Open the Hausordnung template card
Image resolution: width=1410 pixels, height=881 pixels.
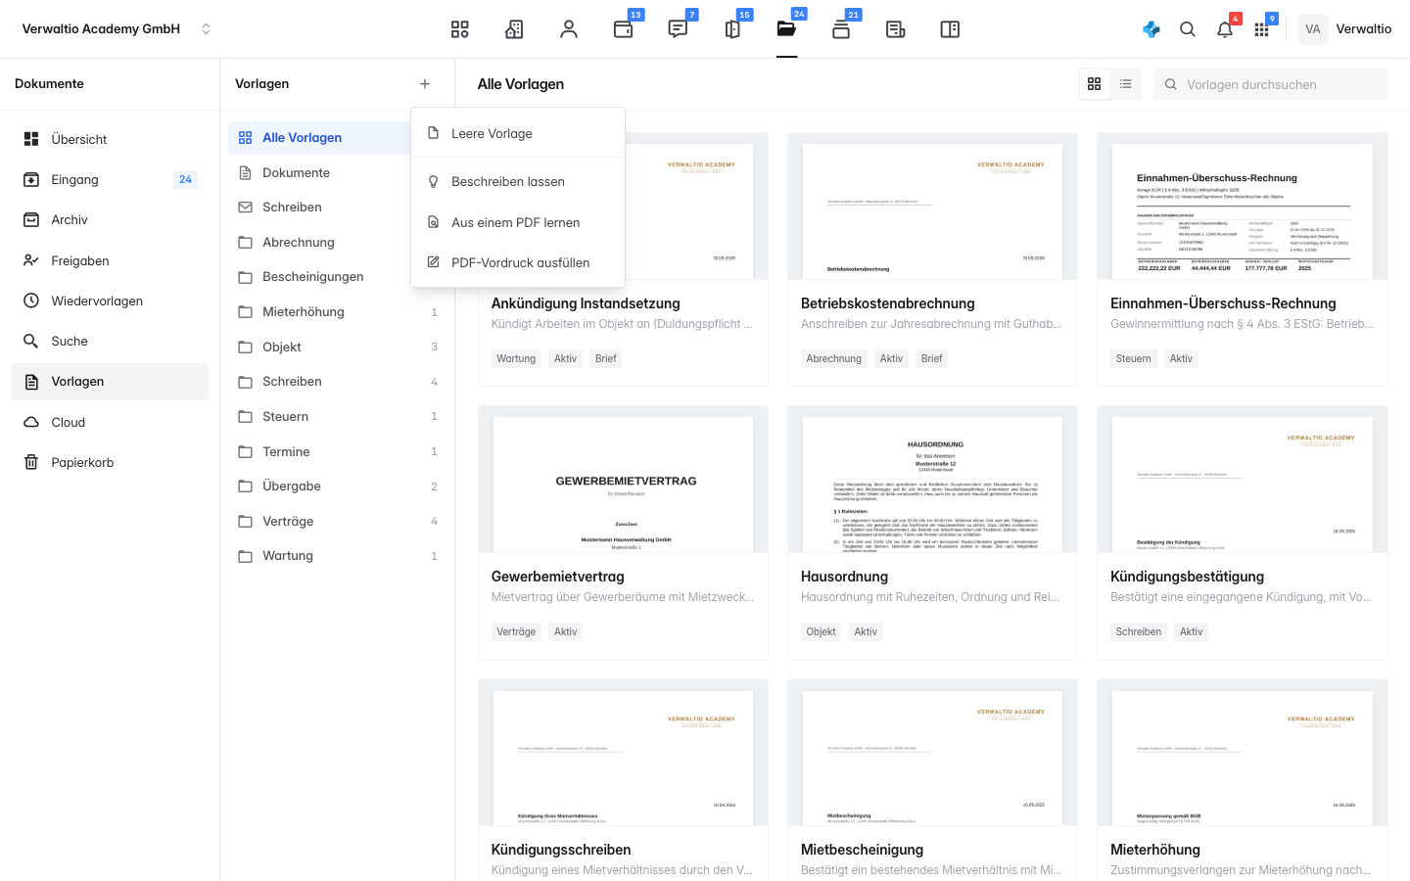932,533
